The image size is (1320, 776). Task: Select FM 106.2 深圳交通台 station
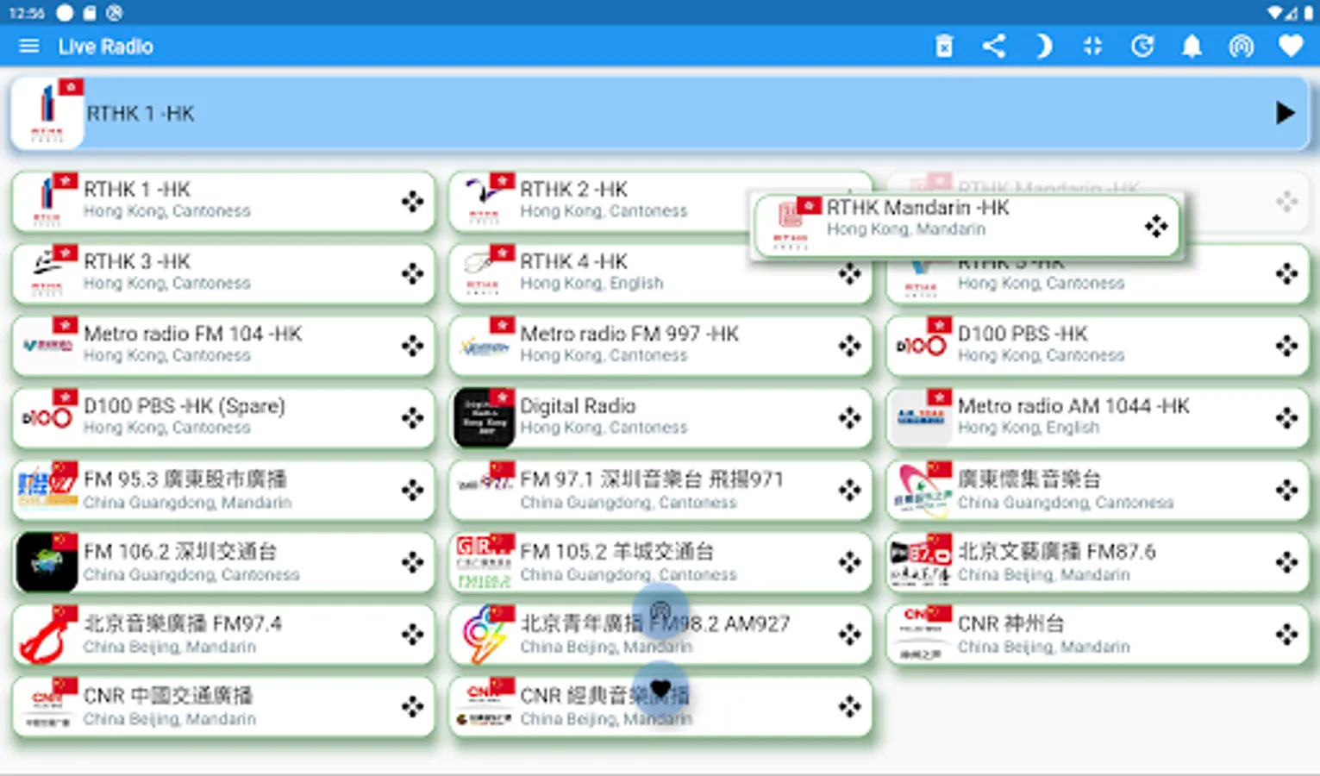coord(223,562)
